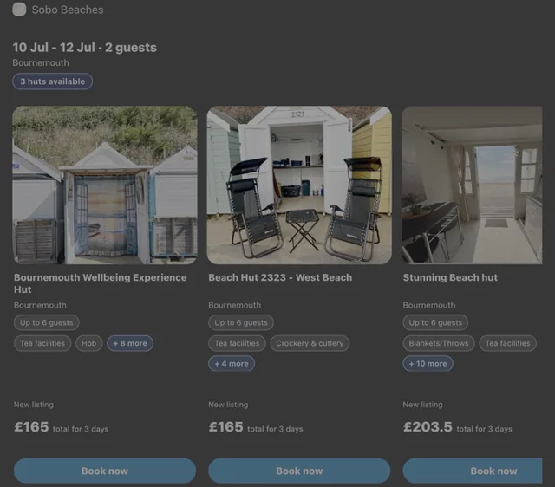Click £165 price of Beach Hut 2323
Viewport: 555px width, 487px height.
[225, 427]
